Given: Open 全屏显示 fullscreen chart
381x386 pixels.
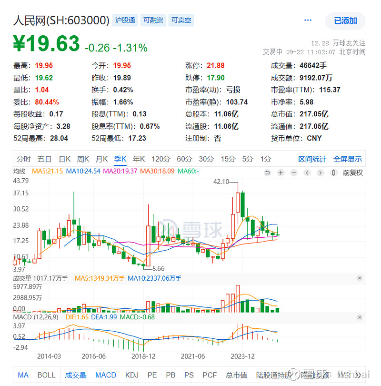Looking at the screenshot, I should pos(348,159).
